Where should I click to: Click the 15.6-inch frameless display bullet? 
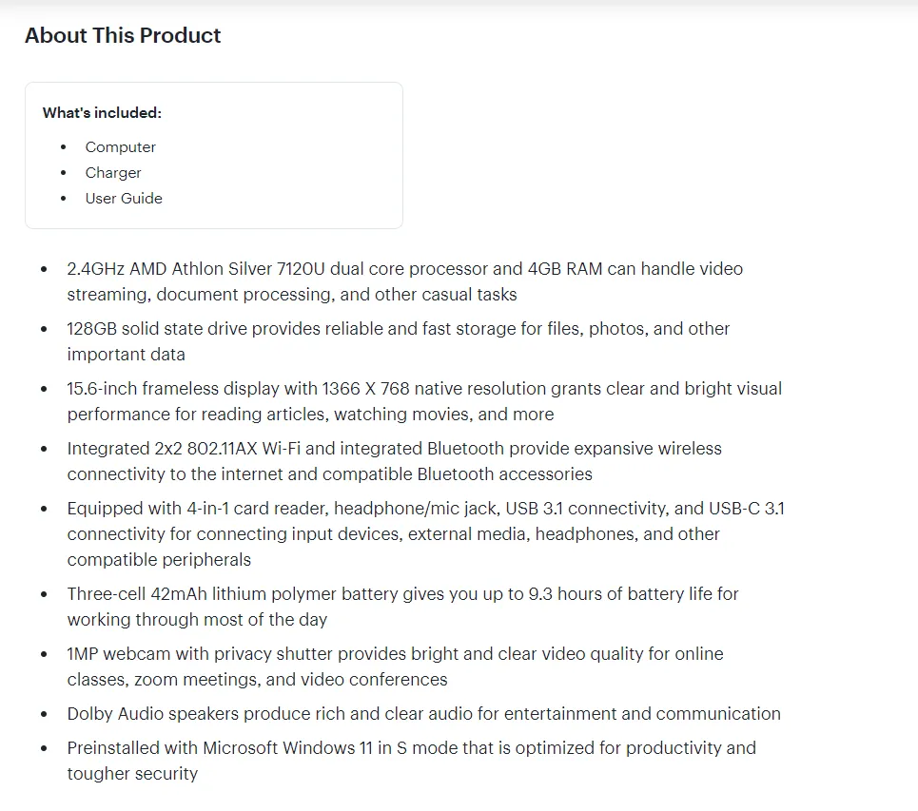(x=424, y=401)
